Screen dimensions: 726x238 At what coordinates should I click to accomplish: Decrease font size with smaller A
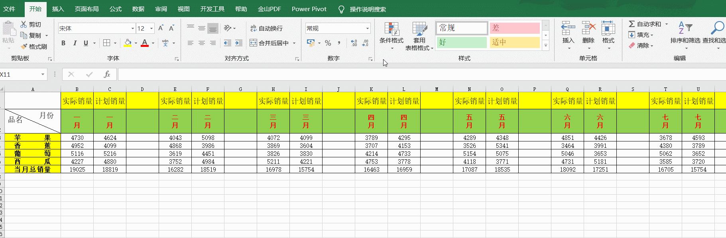[x=171, y=28]
